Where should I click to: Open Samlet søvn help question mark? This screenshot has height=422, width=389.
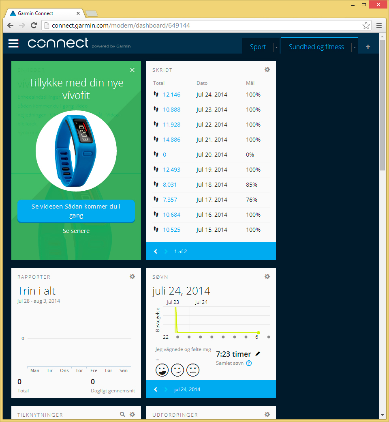coord(249,363)
